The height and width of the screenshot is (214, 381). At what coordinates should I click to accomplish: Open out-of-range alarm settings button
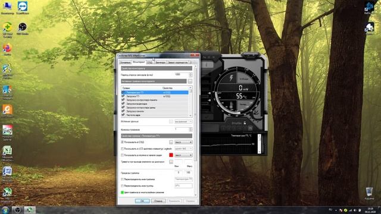point(171,162)
